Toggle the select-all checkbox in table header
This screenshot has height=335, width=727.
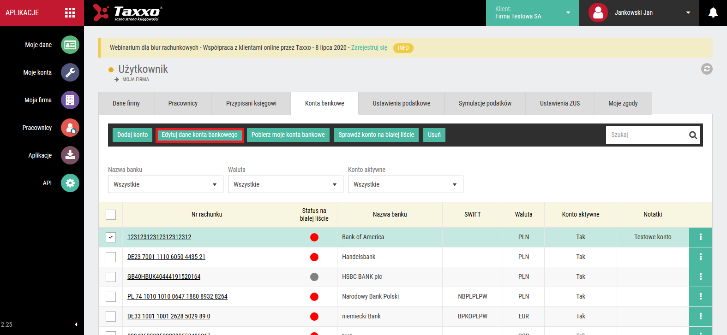click(x=111, y=215)
